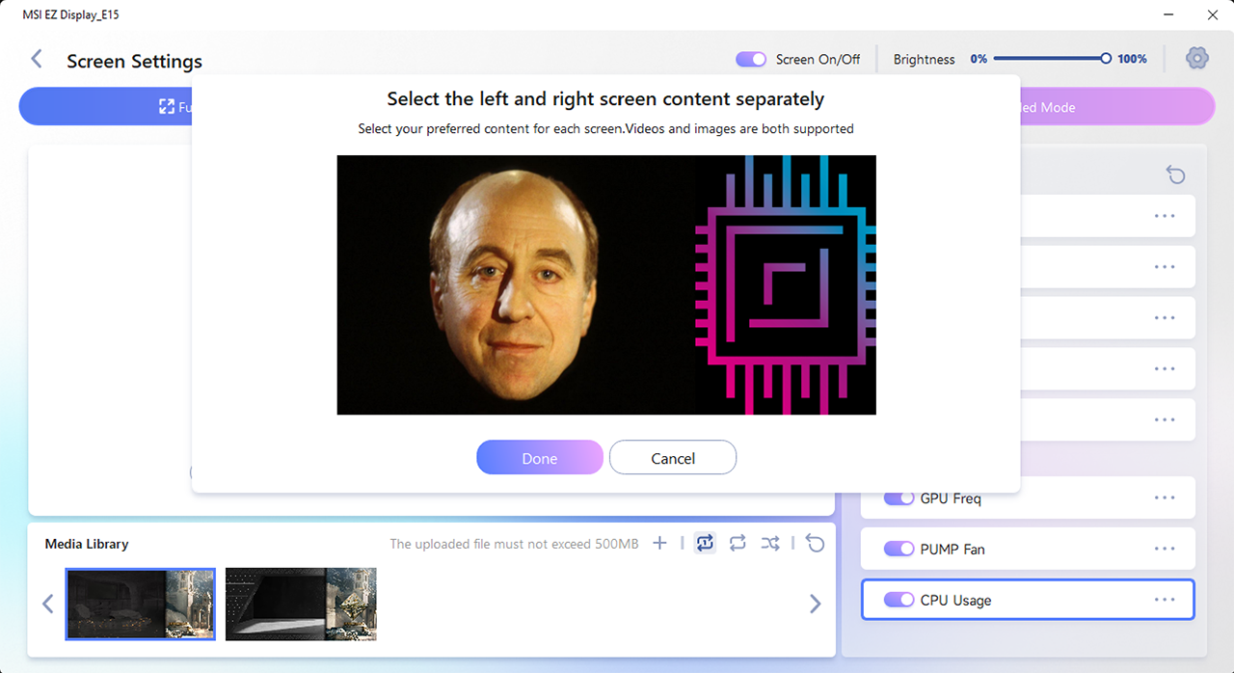Show previous Media Library items
1234x673 pixels.
pos(47,604)
